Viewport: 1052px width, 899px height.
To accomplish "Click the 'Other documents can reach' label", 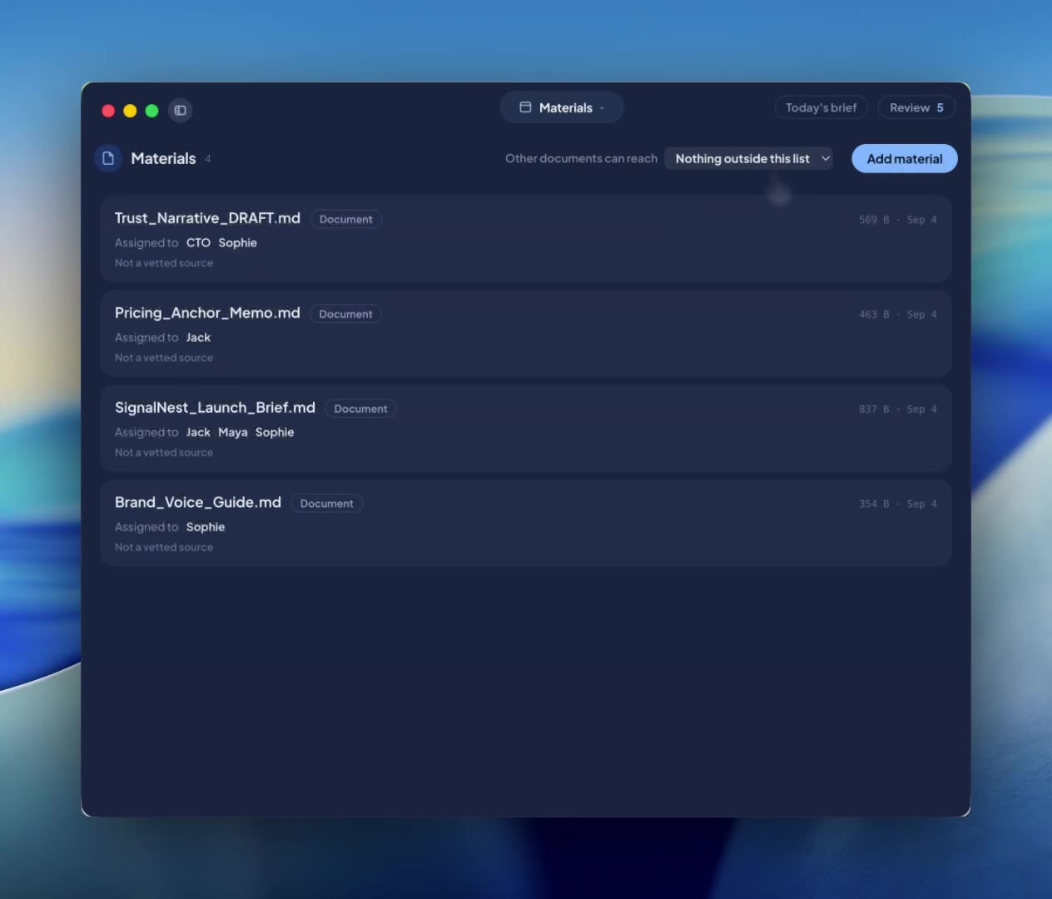I will (x=581, y=158).
